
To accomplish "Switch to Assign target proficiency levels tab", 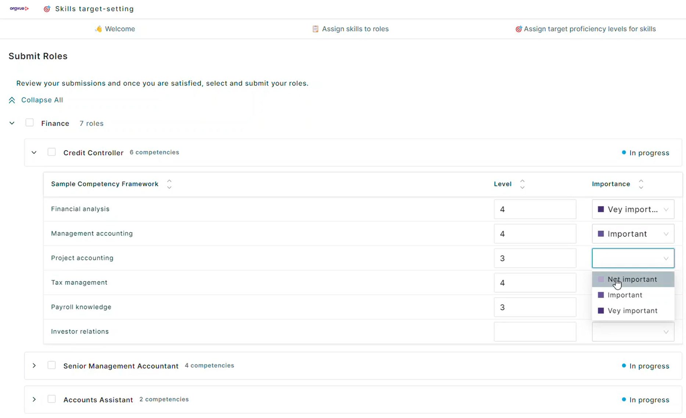I will coord(586,29).
